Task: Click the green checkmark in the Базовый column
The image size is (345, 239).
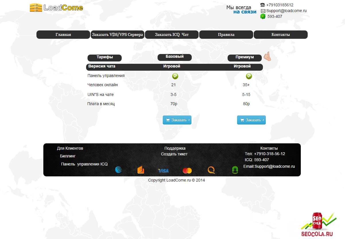Action: click(x=175, y=76)
